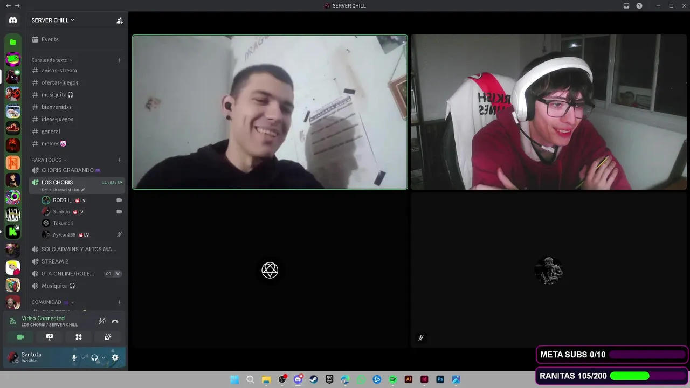Deafen using the headphones button
The image size is (690, 388).
coord(94,357)
